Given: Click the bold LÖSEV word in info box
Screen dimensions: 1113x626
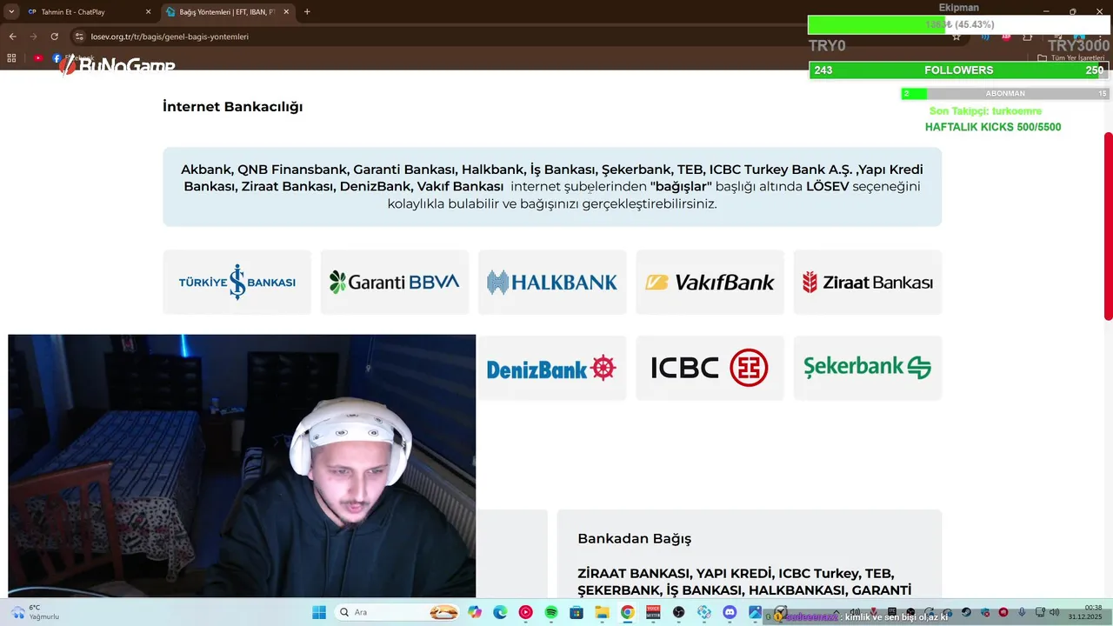Looking at the screenshot, I should point(828,186).
